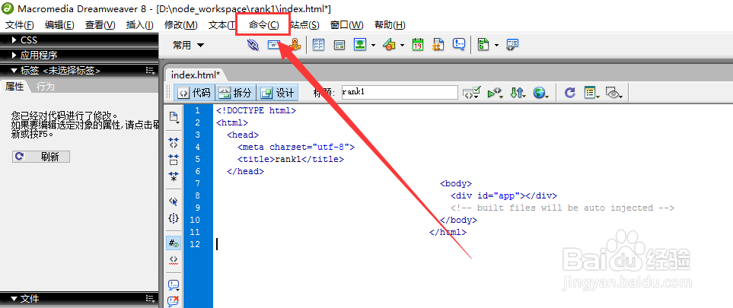733x308 pixels.
Task: Collapse the 标签 panel
Action: pos(14,70)
